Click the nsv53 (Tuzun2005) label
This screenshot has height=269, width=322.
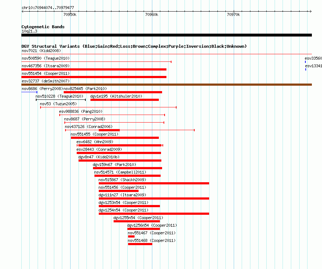point(58,104)
